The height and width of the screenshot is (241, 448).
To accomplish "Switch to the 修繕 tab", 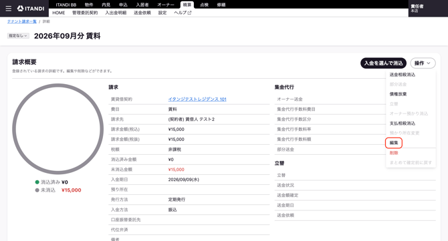I will (221, 5).
